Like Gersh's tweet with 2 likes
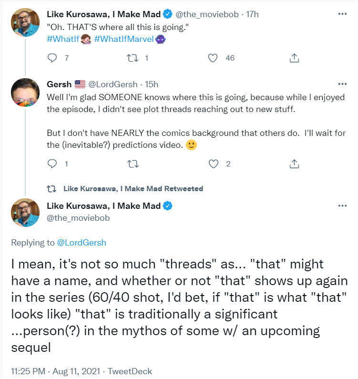 click(213, 164)
